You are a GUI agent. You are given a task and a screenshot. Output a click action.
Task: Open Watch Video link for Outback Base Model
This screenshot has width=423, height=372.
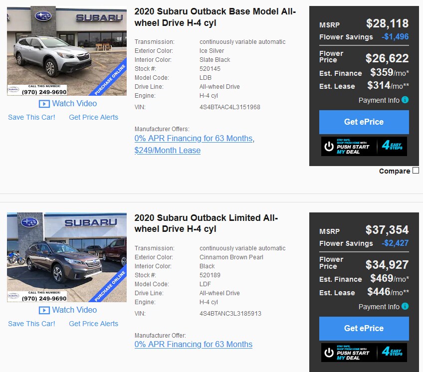tap(74, 103)
